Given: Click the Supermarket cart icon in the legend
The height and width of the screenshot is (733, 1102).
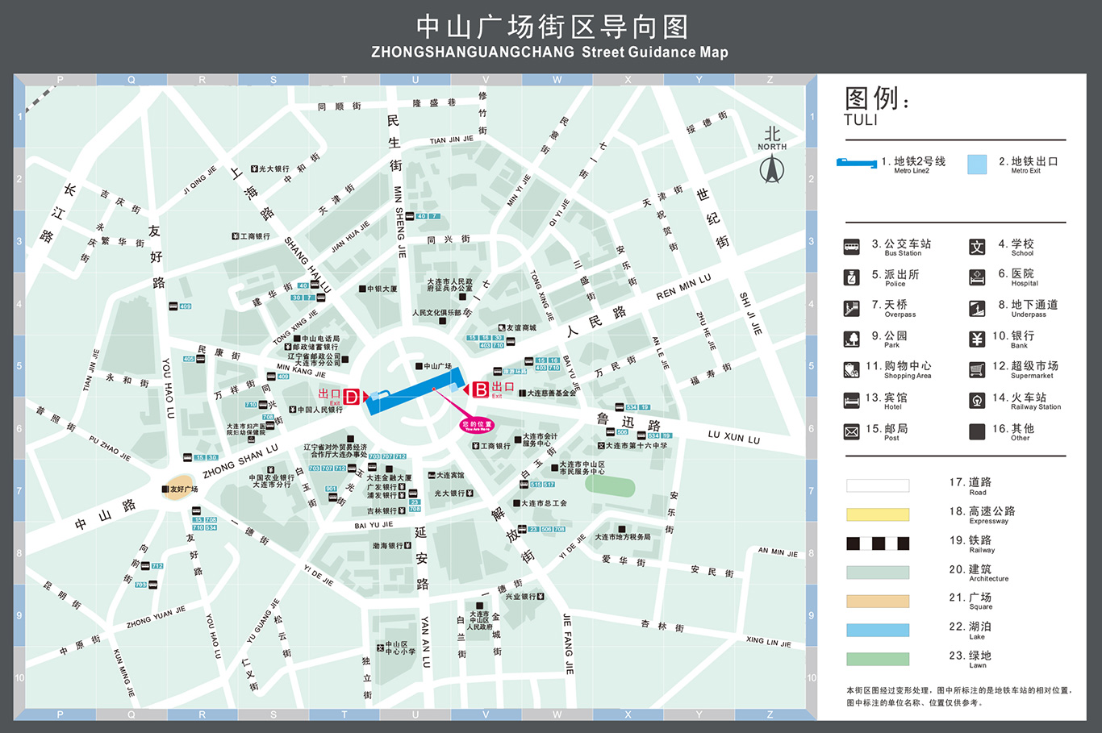Looking at the screenshot, I should (976, 370).
